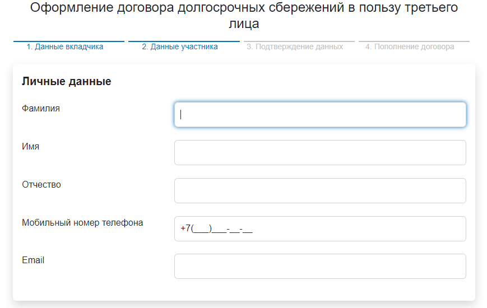Click the Email label text

pos(33,260)
